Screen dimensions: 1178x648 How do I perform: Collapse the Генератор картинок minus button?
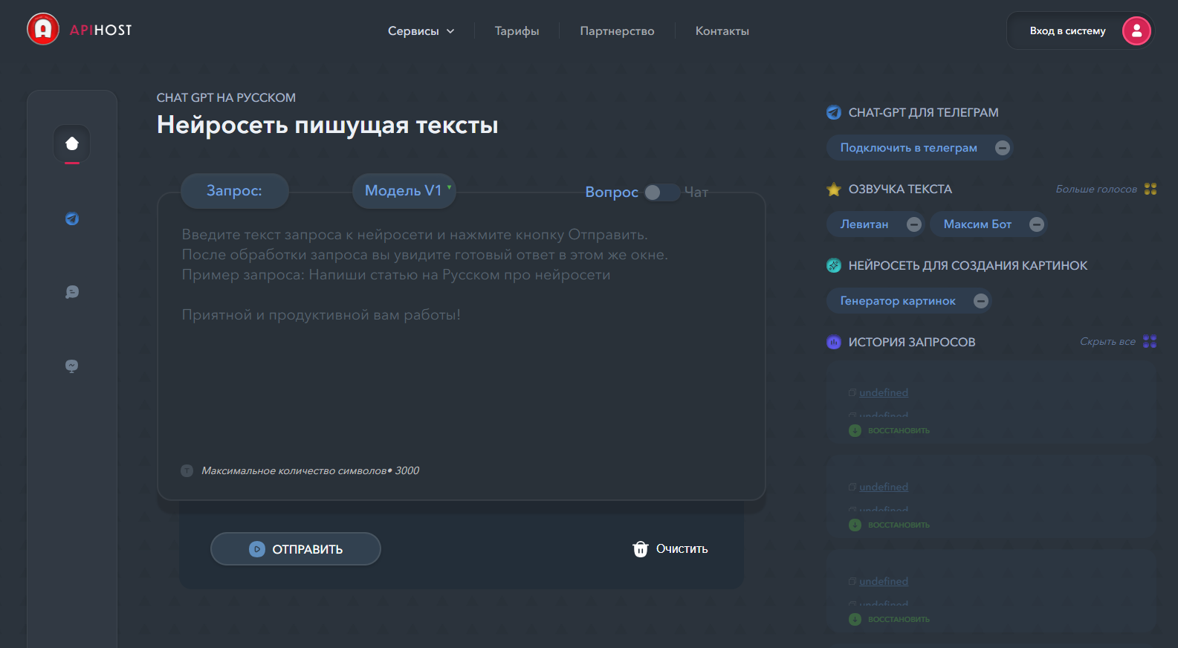980,301
